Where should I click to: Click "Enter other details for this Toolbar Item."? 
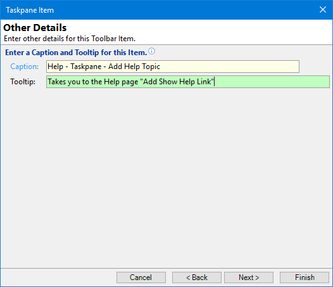[70, 39]
